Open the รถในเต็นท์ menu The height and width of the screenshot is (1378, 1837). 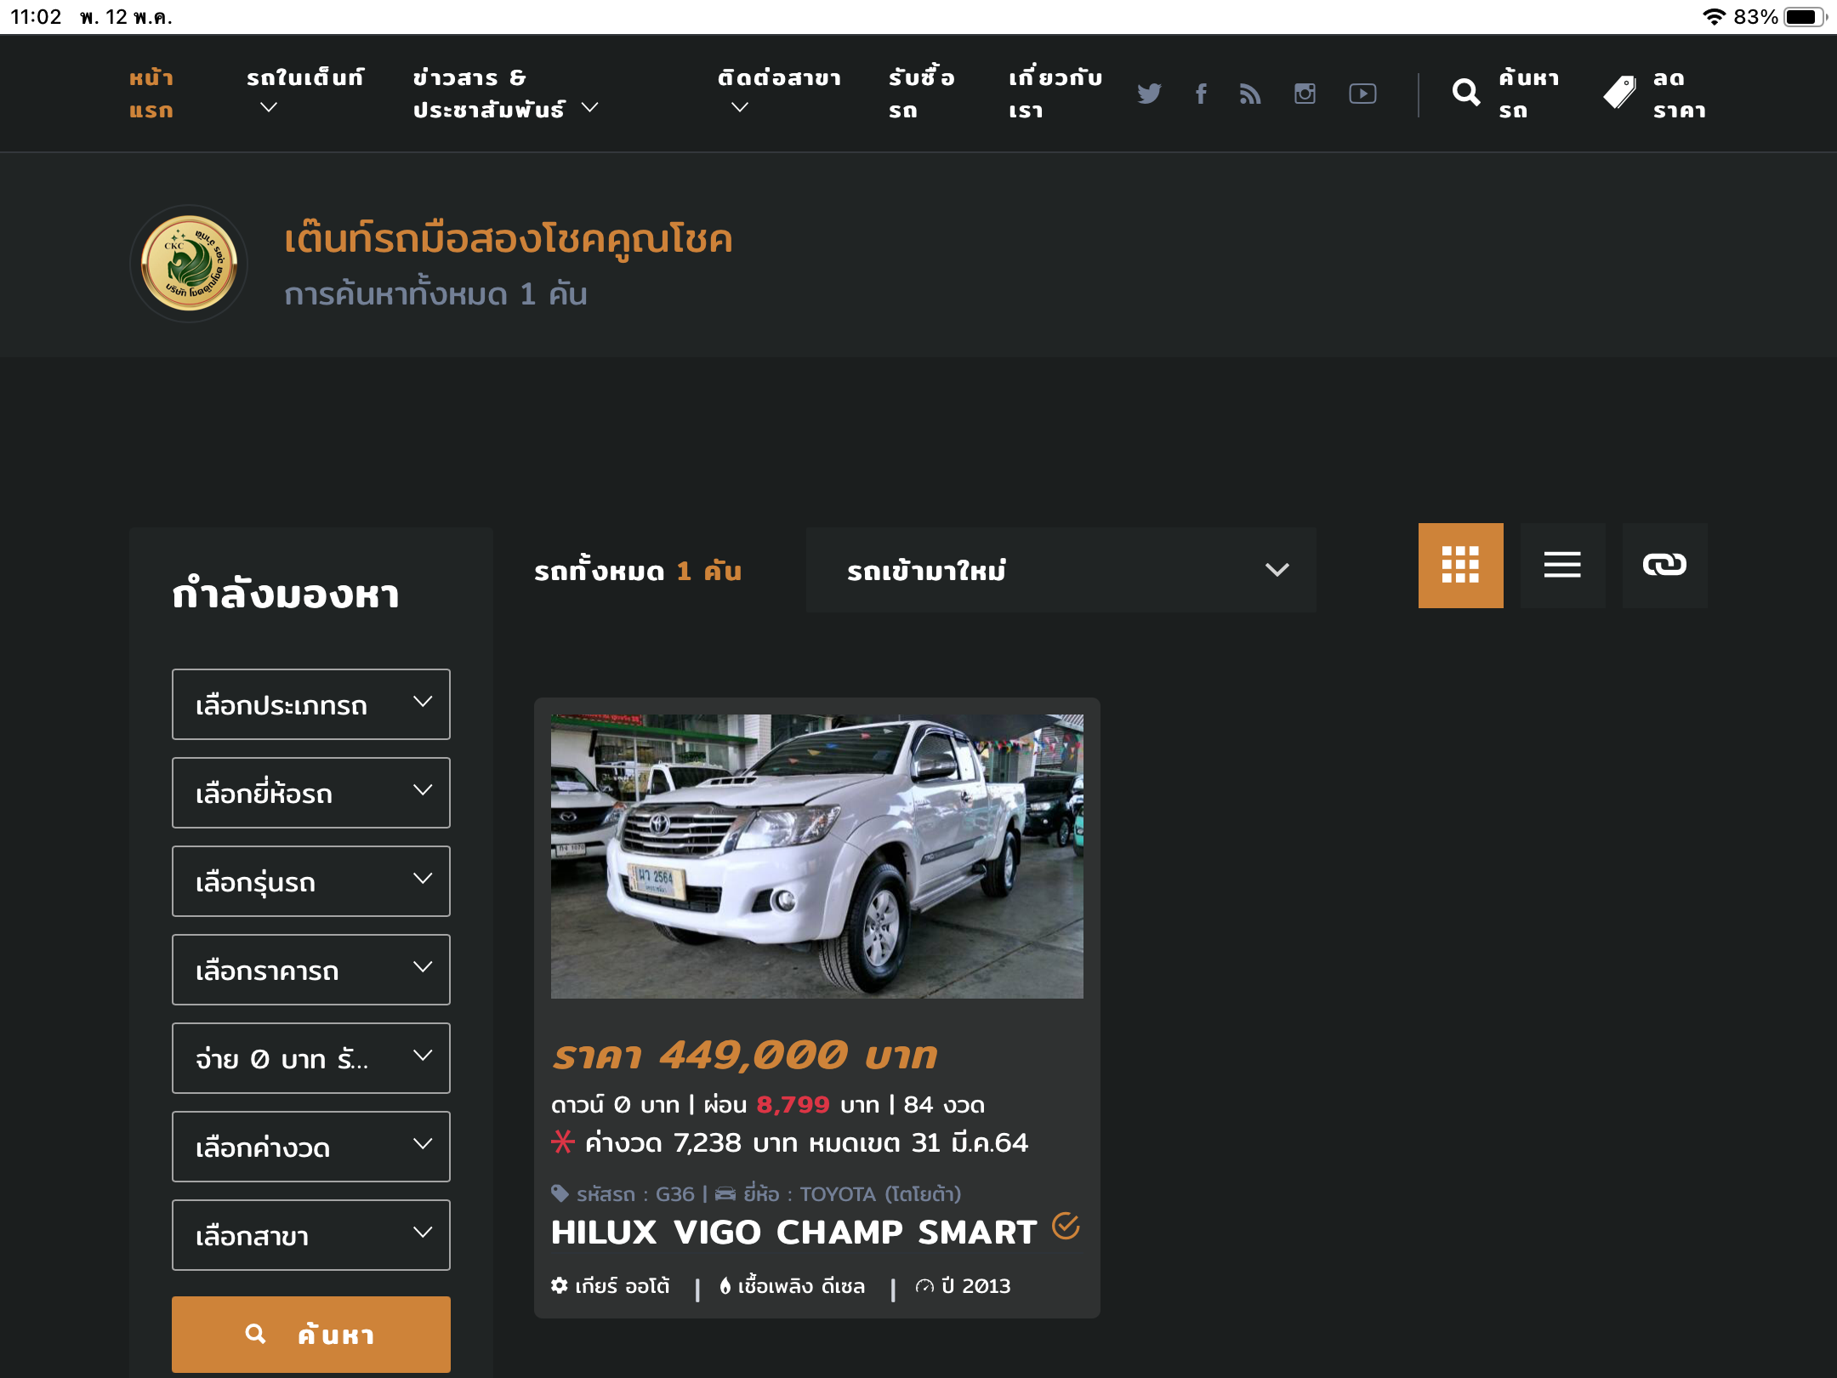click(304, 92)
